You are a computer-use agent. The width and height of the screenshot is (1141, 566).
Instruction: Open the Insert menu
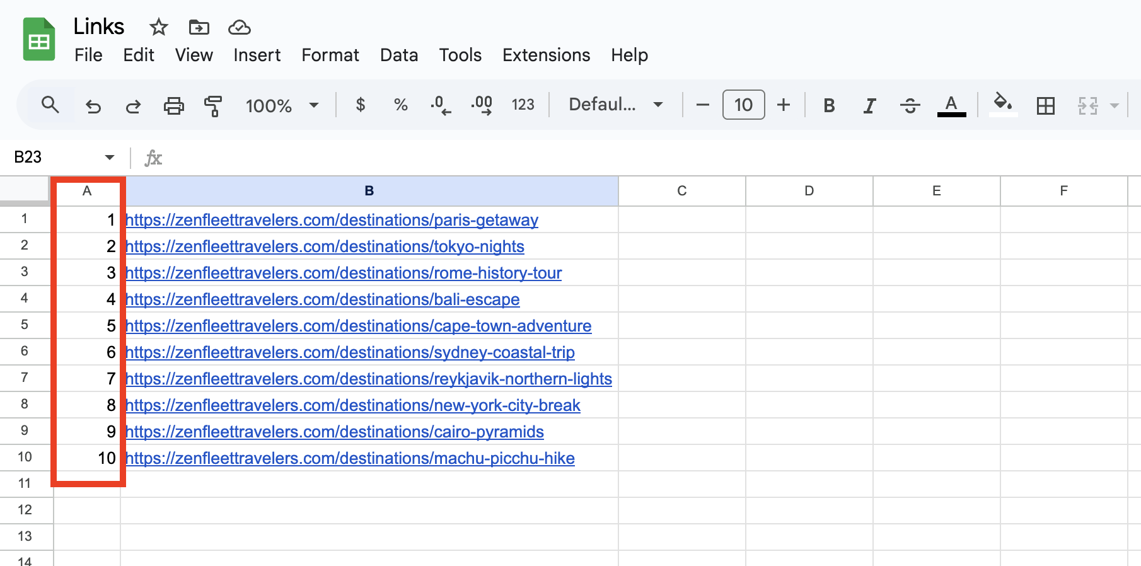point(257,55)
